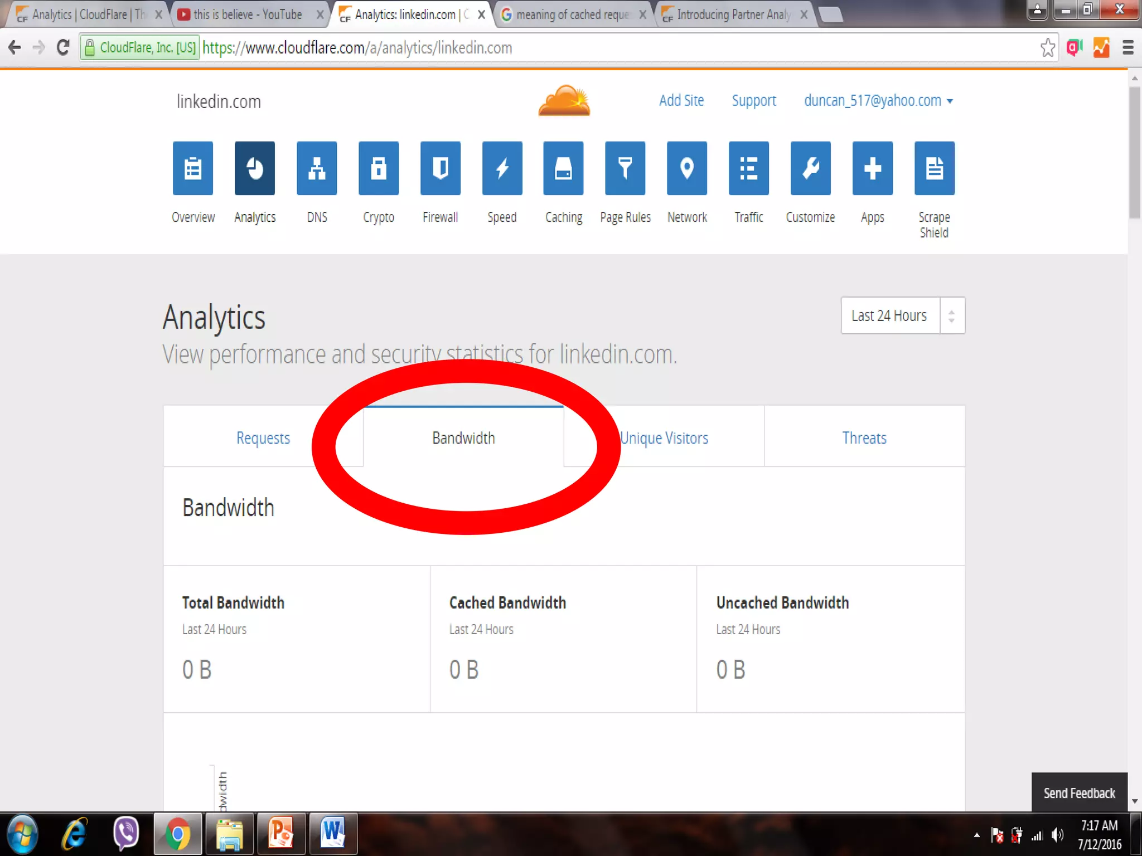This screenshot has height=856, width=1142.
Task: Open the Crypto lock icon
Action: tap(379, 168)
